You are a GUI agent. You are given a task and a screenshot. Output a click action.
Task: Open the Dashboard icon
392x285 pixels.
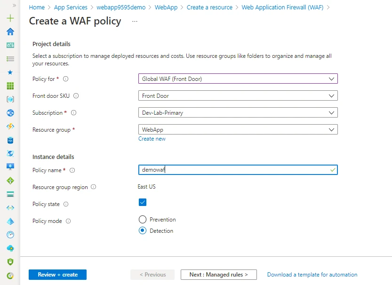tap(10, 45)
